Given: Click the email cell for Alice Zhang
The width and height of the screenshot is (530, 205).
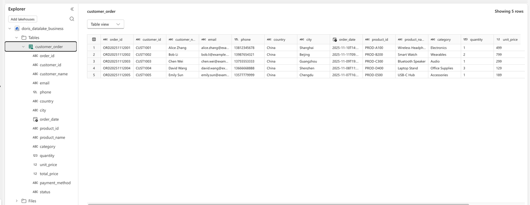Looking at the screenshot, I should (x=214, y=48).
